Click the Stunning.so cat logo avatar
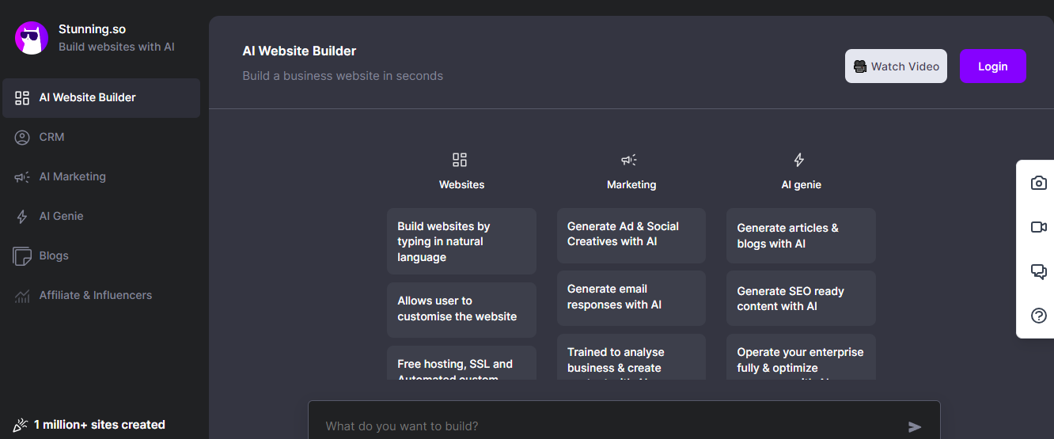1054x439 pixels. point(32,37)
